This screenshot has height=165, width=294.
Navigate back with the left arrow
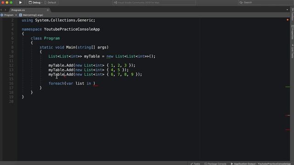point(1,10)
